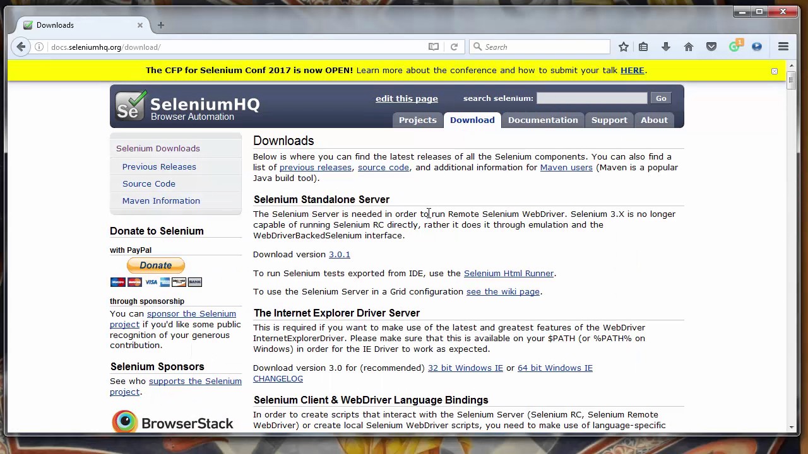Go to the Firefox home icon
808x454 pixels.
(689, 47)
